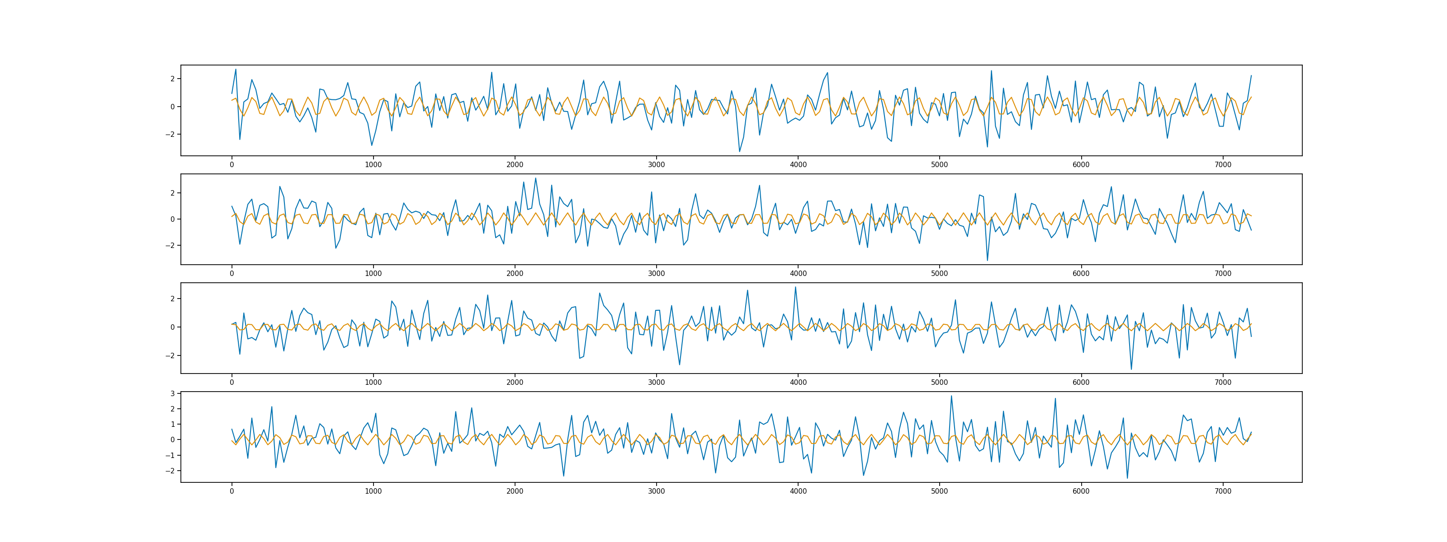Click x-axis tick 5000 under the first subplot
This screenshot has height=542, width=1447.
(x=939, y=165)
